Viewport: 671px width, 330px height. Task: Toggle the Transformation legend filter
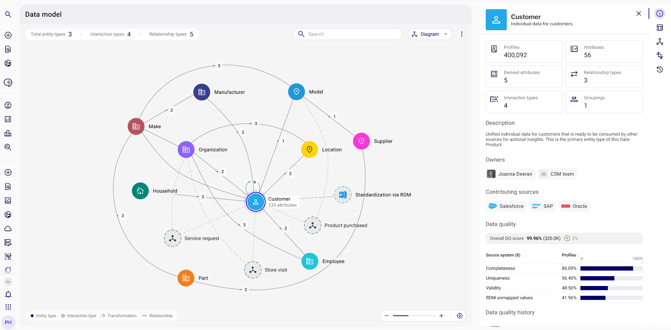(x=119, y=316)
